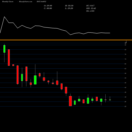The width and height of the screenshot is (132, 132).
Task: Click the 'OL: 2.05' value
Action: point(90,11)
